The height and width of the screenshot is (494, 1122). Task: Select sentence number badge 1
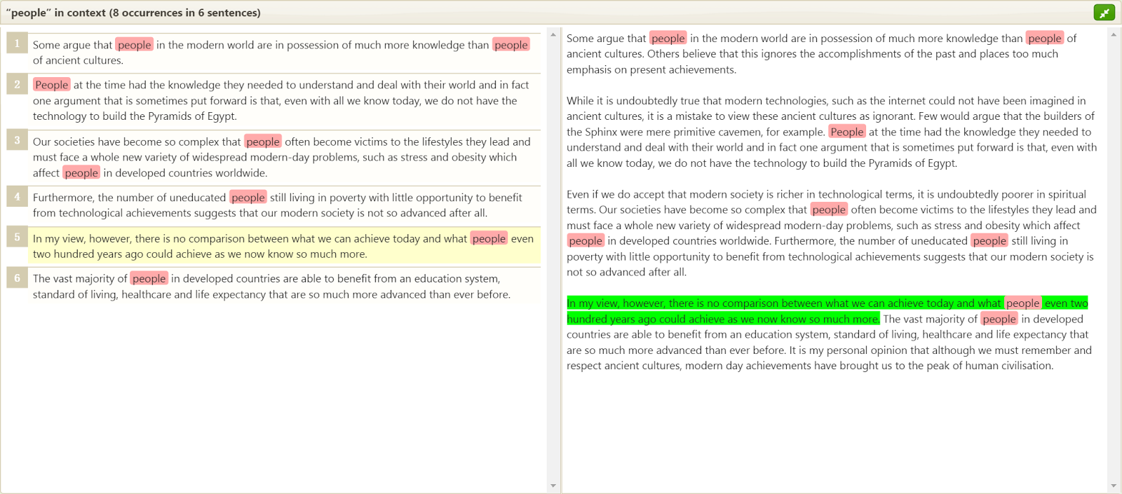[18, 43]
